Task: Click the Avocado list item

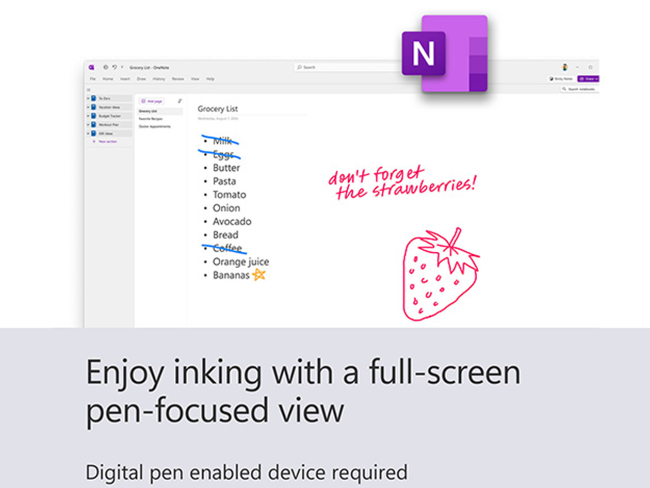Action: point(232,221)
